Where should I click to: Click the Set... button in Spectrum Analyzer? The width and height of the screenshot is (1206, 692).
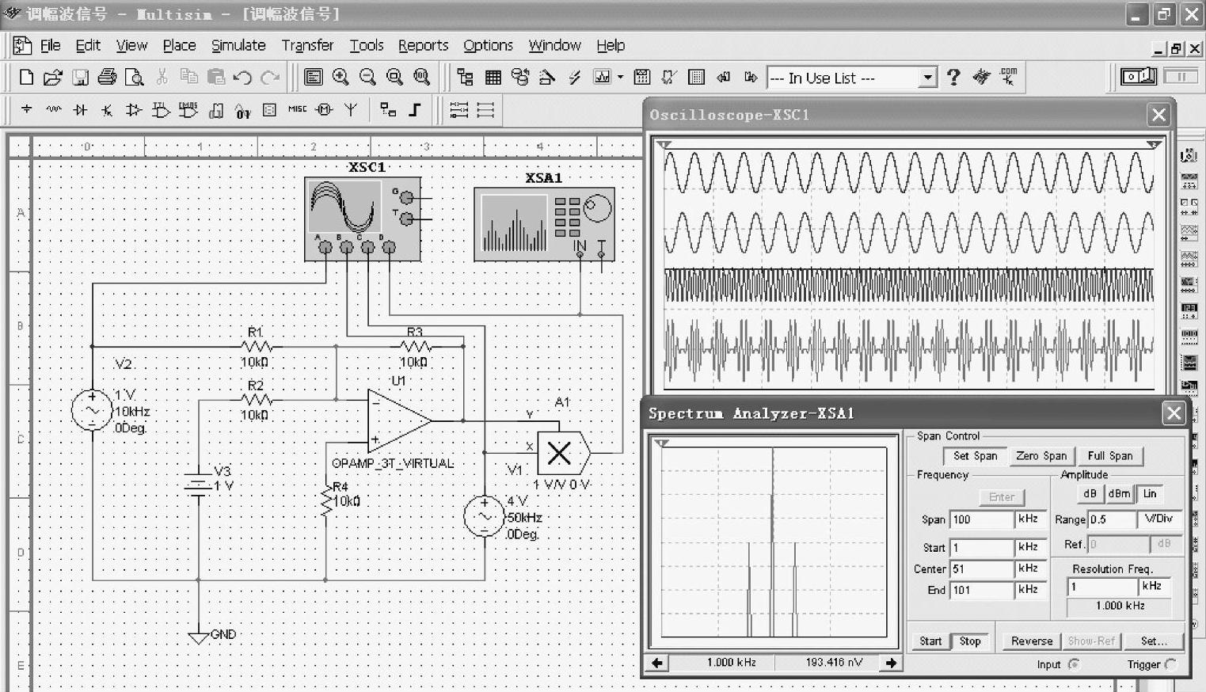[1153, 641]
